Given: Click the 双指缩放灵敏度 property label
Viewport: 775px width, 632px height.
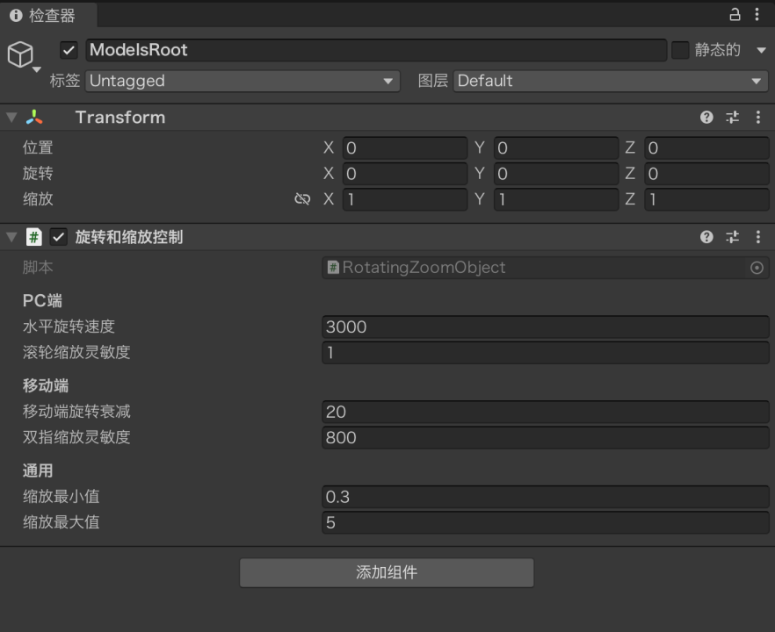Looking at the screenshot, I should [76, 437].
